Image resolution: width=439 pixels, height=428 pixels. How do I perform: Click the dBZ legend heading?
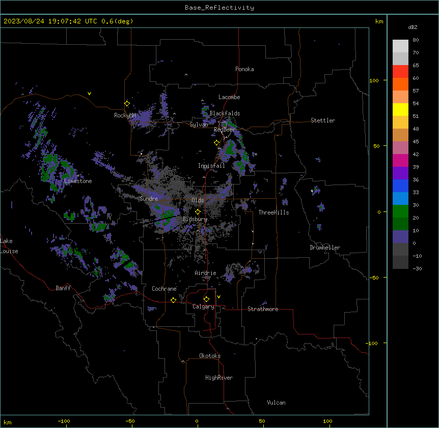click(413, 27)
